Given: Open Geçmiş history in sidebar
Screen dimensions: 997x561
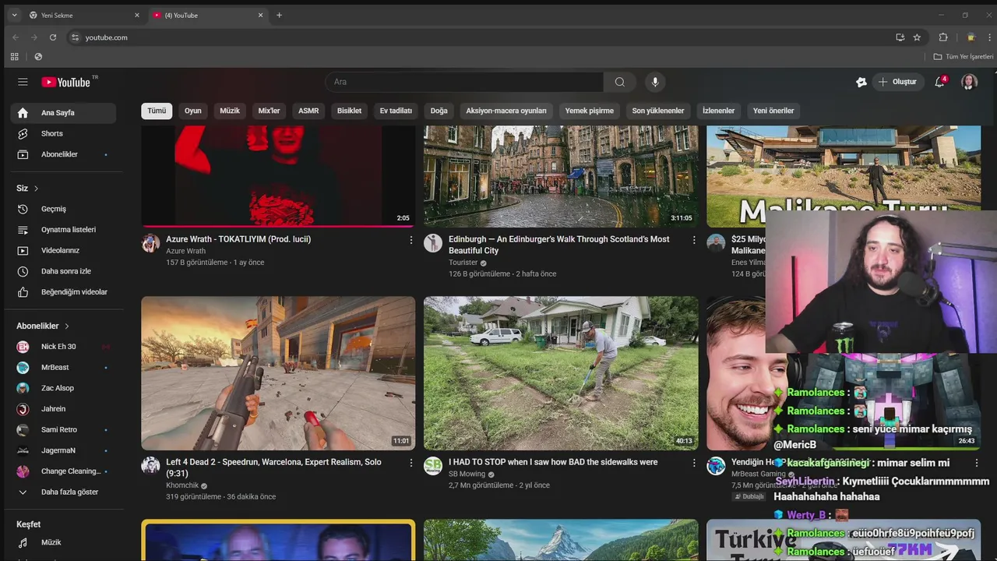Looking at the screenshot, I should click(63, 209).
